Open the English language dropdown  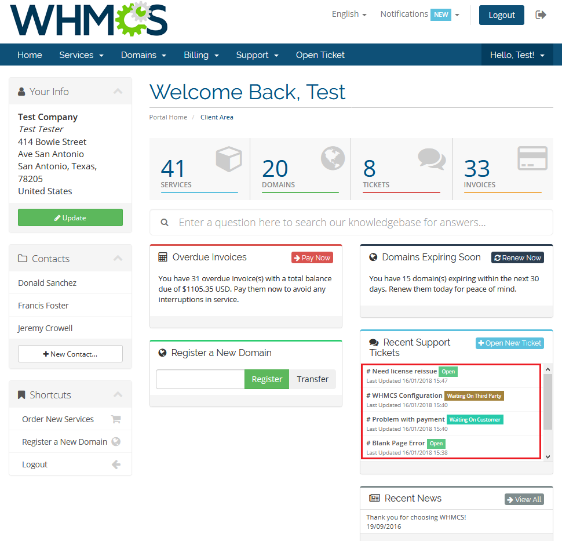pos(349,14)
